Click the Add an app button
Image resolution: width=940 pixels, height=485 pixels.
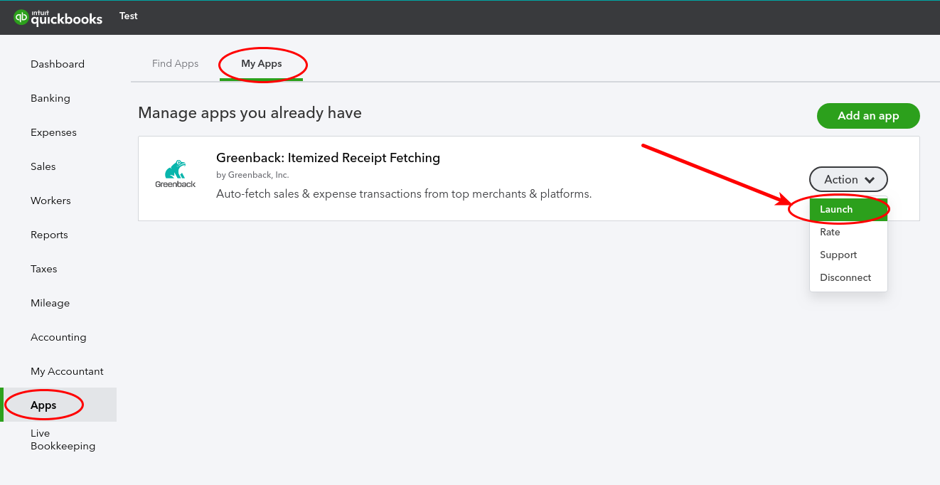(x=867, y=115)
